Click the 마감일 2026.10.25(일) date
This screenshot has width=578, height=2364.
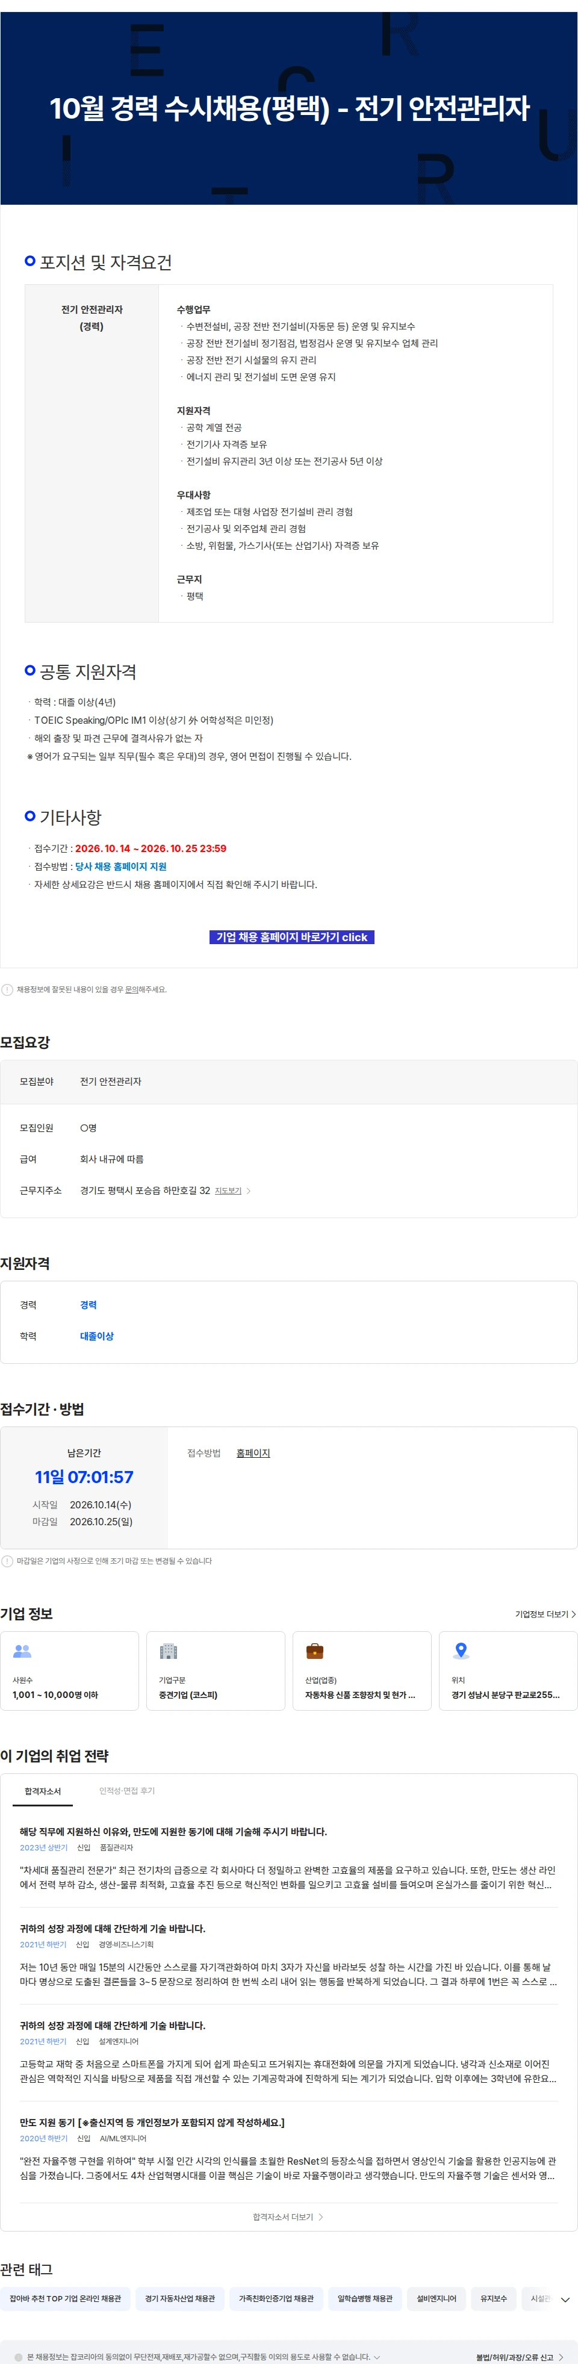(101, 1520)
